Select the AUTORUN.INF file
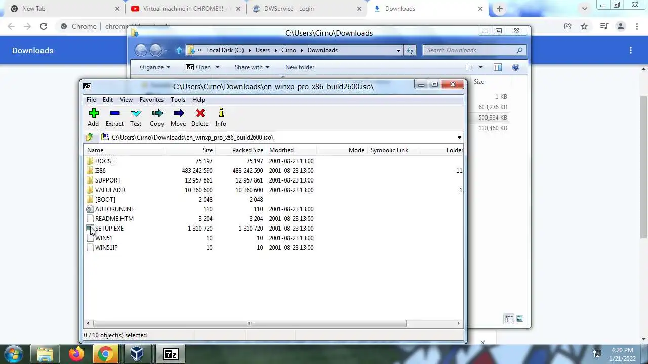 click(114, 209)
